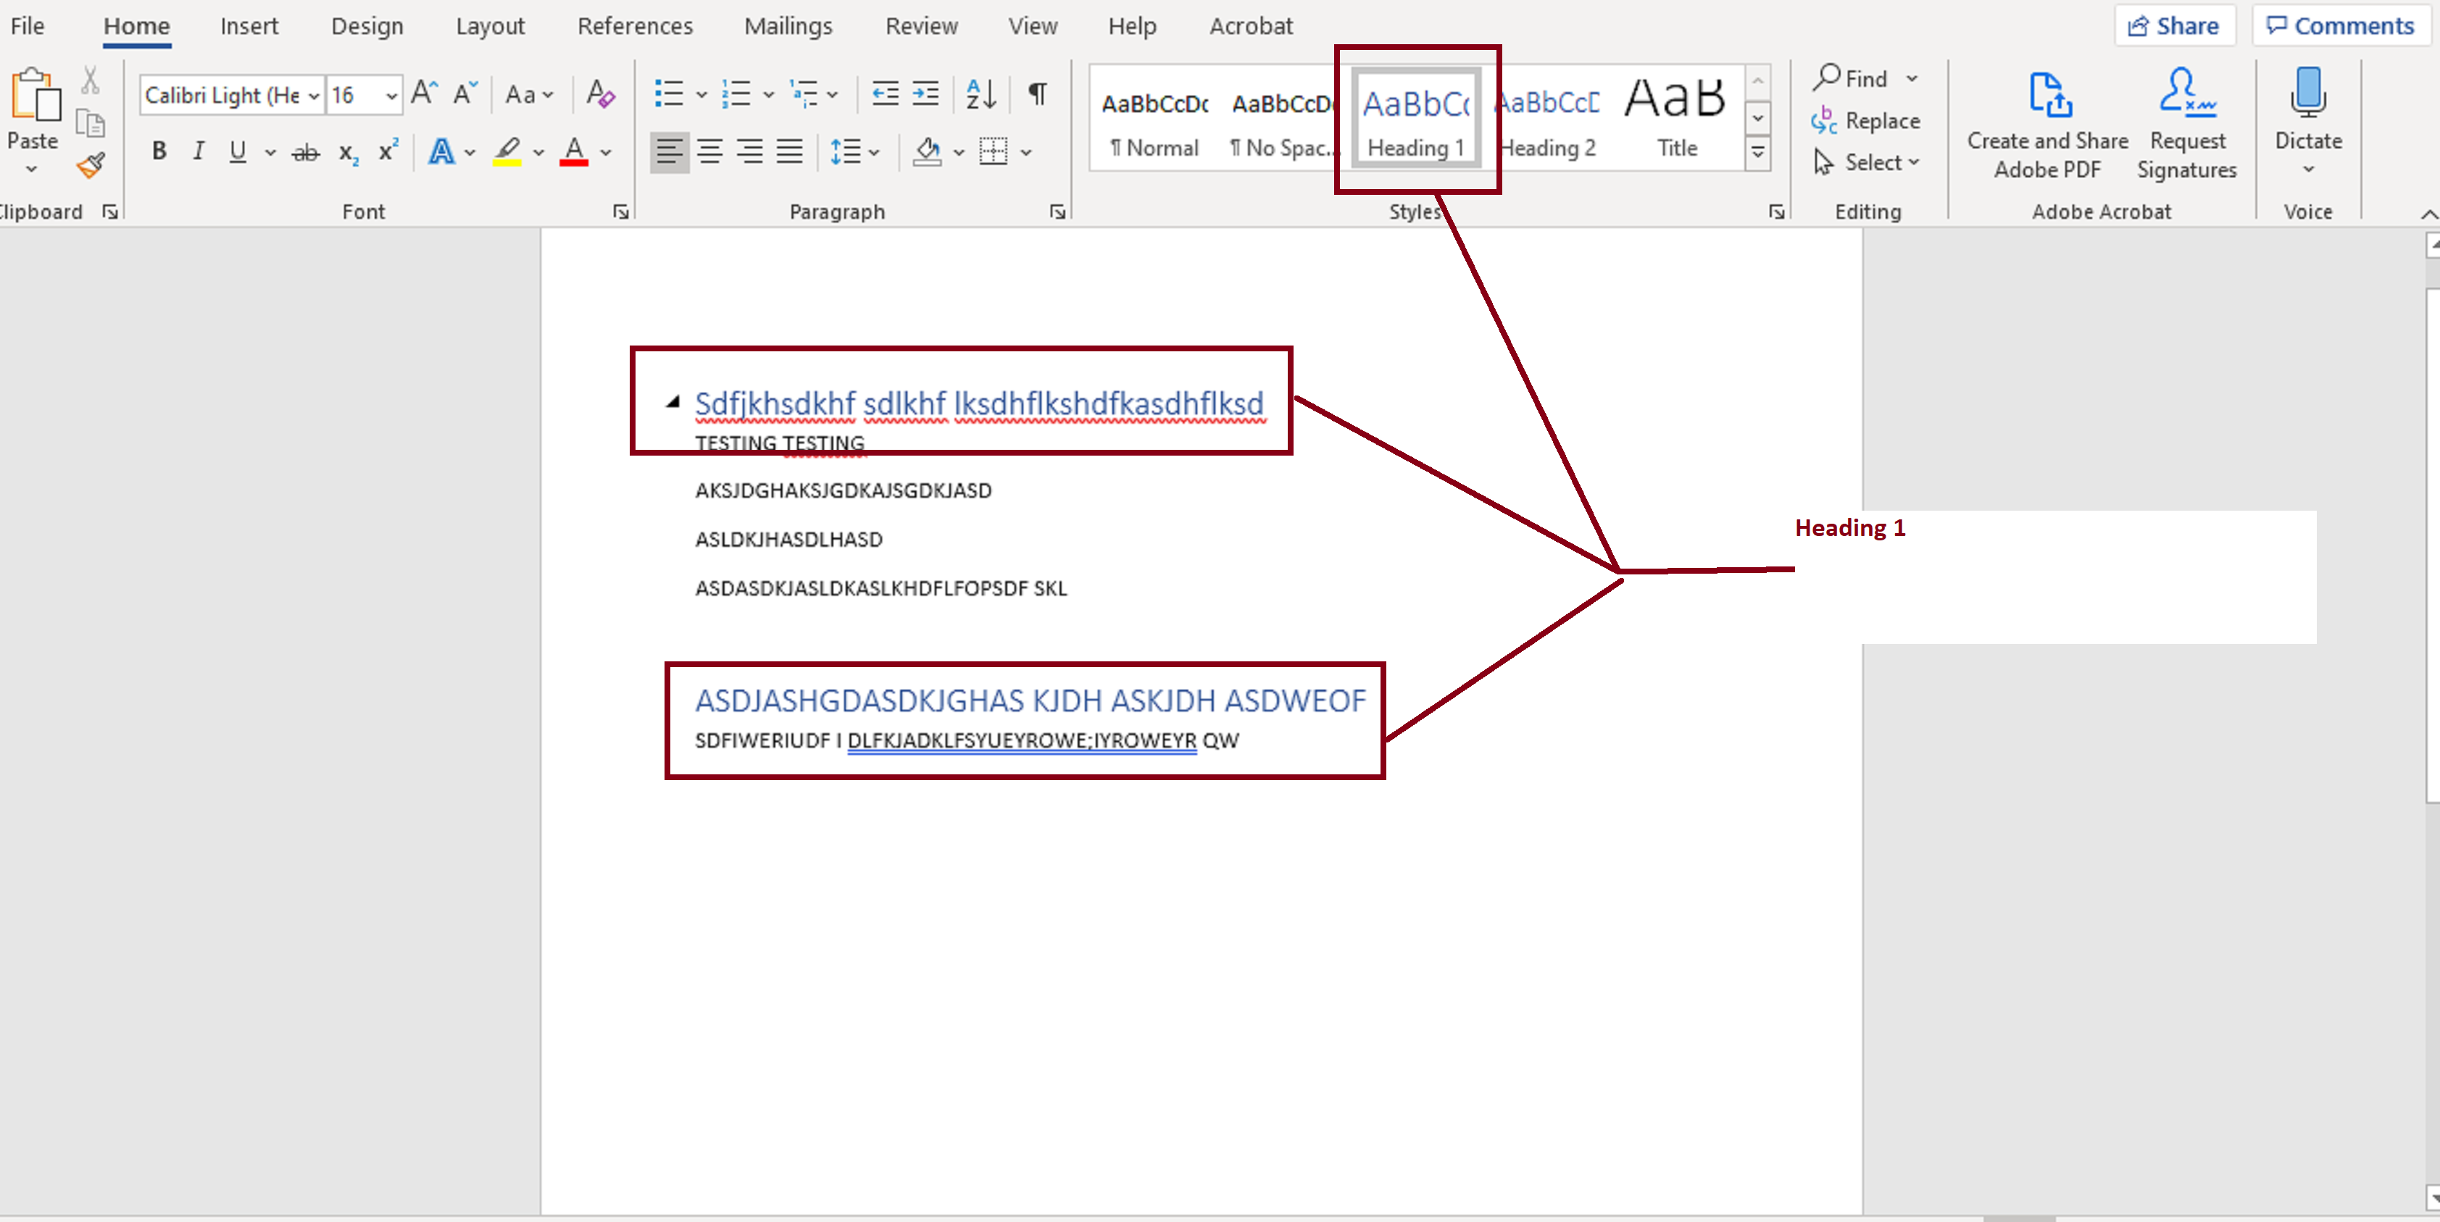Open the Sort dialog
The height and width of the screenshot is (1222, 2440).
click(980, 93)
